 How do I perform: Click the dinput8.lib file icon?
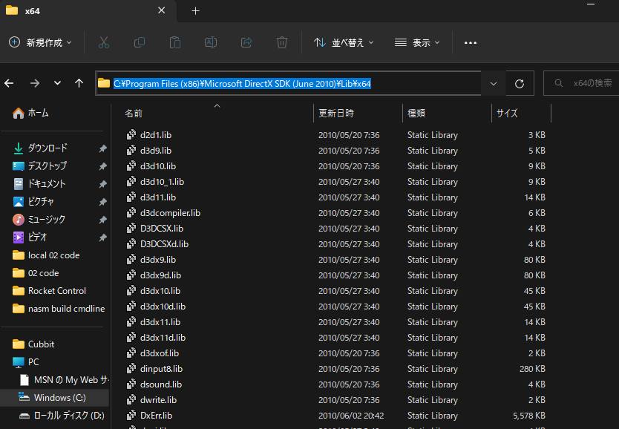(x=131, y=369)
